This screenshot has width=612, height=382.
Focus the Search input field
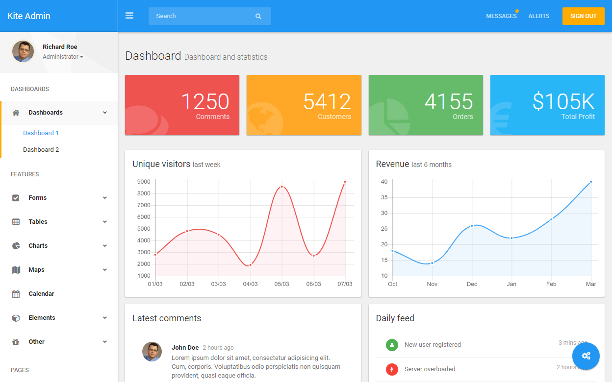[x=210, y=16]
